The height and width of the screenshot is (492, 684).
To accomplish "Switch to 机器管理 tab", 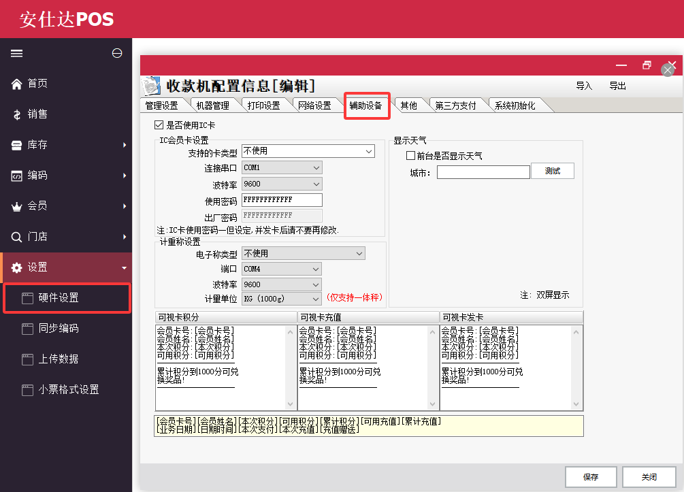I will pos(213,105).
